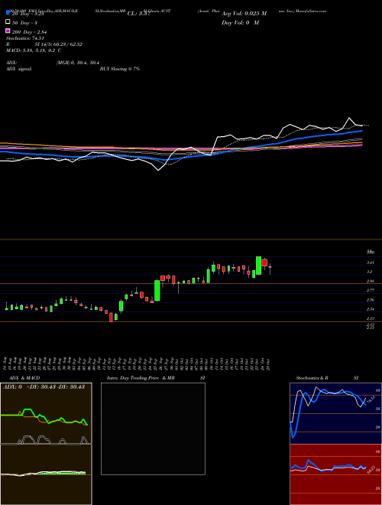This screenshot has height=505, width=382.
Task: Click the 'ADX signal:' label
Action: click(19, 69)
